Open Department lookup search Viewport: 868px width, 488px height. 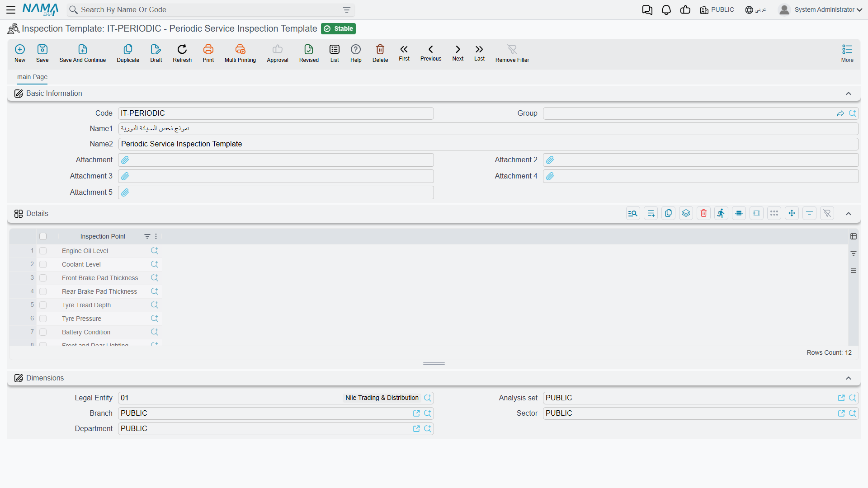click(x=428, y=429)
